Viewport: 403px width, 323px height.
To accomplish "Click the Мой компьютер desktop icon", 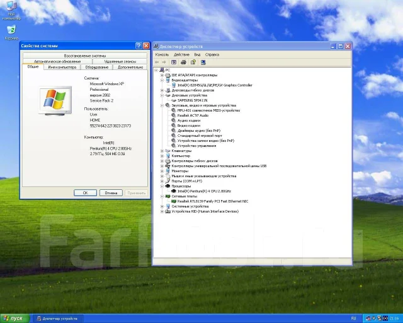I will click(x=11, y=10).
